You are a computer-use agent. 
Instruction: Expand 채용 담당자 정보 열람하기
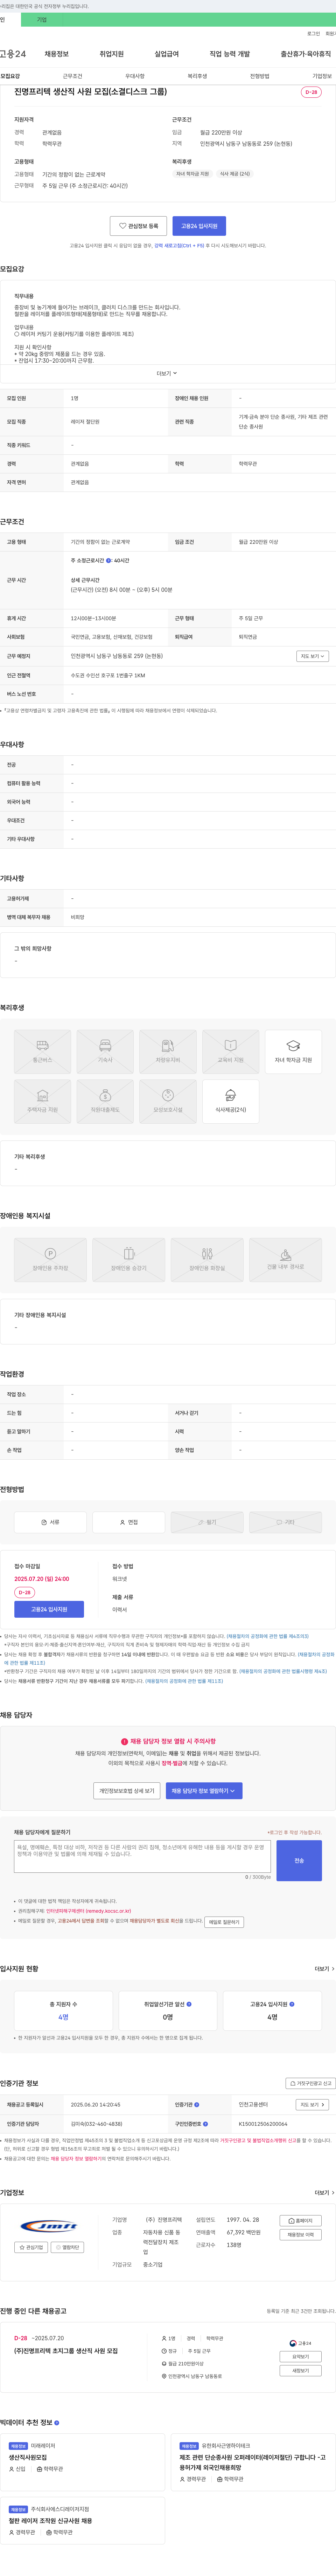pos(204,1791)
